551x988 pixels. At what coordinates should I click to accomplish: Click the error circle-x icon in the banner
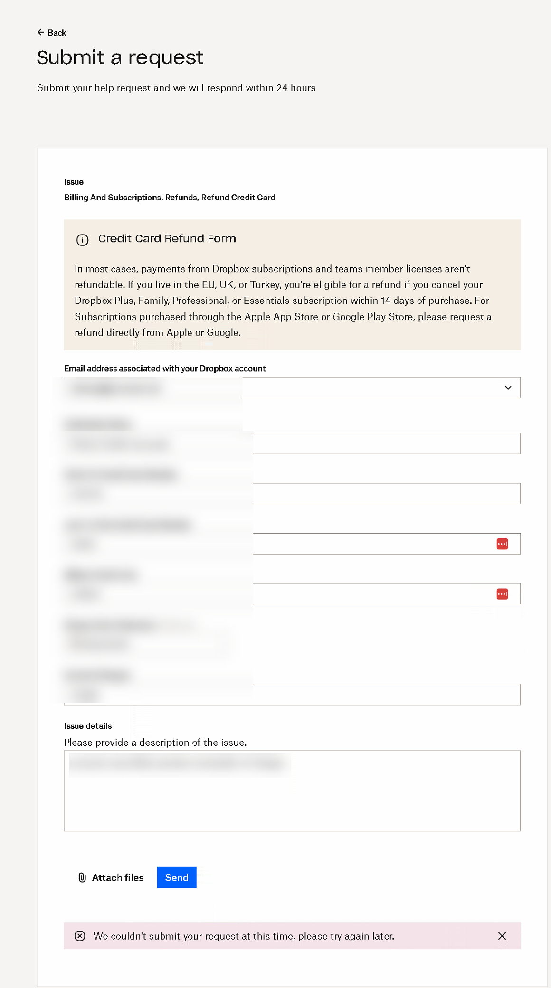click(80, 936)
